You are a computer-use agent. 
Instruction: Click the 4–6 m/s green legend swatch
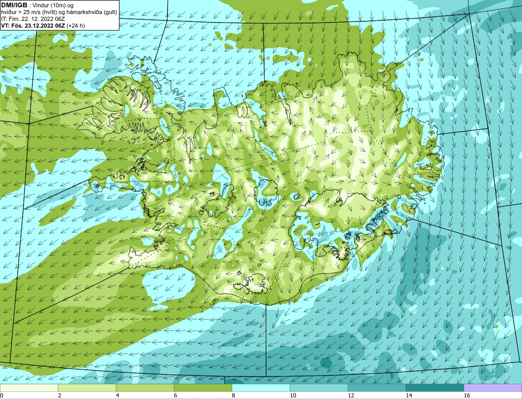tap(145, 388)
